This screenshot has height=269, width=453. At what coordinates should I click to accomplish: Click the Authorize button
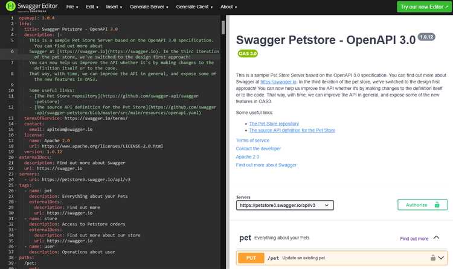coord(422,204)
